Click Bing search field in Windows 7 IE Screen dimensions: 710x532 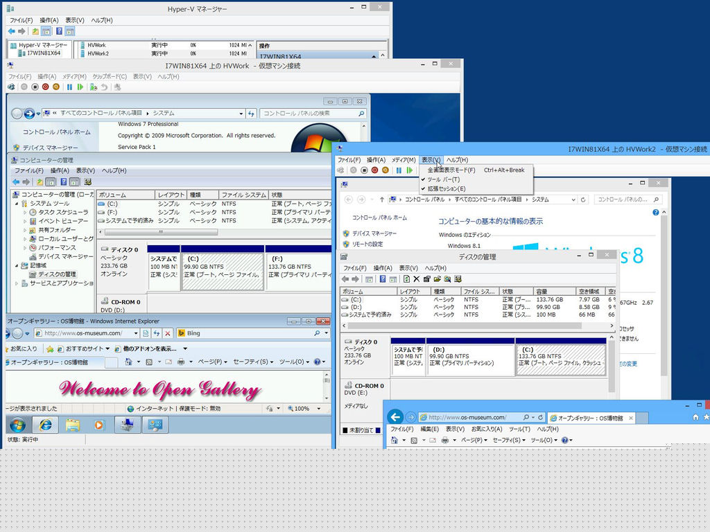coord(248,333)
